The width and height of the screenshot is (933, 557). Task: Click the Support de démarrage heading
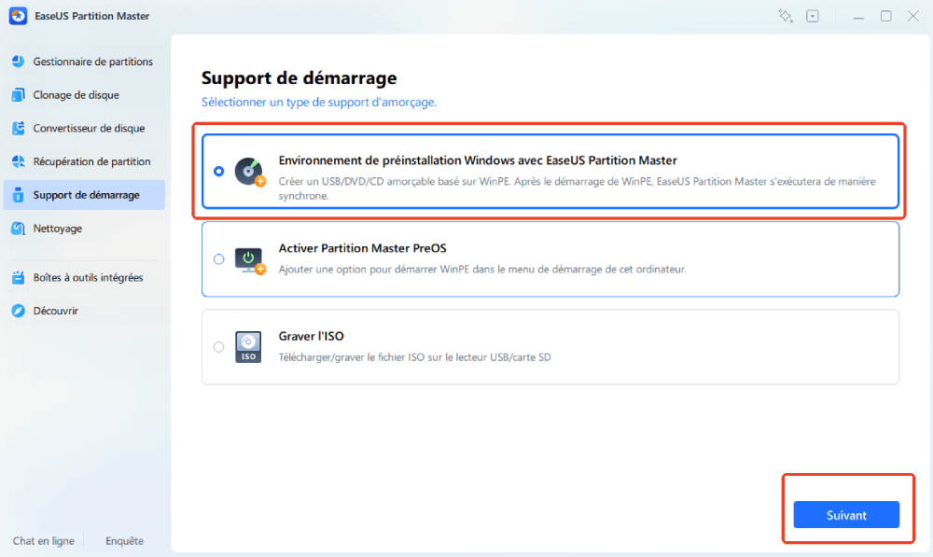coord(299,78)
